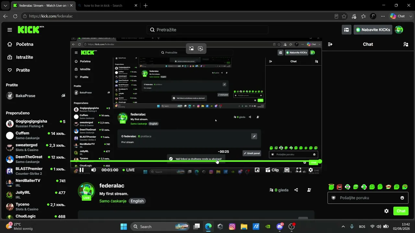Collapse the chat panel with arrow icon
This screenshot has height=233, width=415.
pyautogui.click(x=330, y=44)
